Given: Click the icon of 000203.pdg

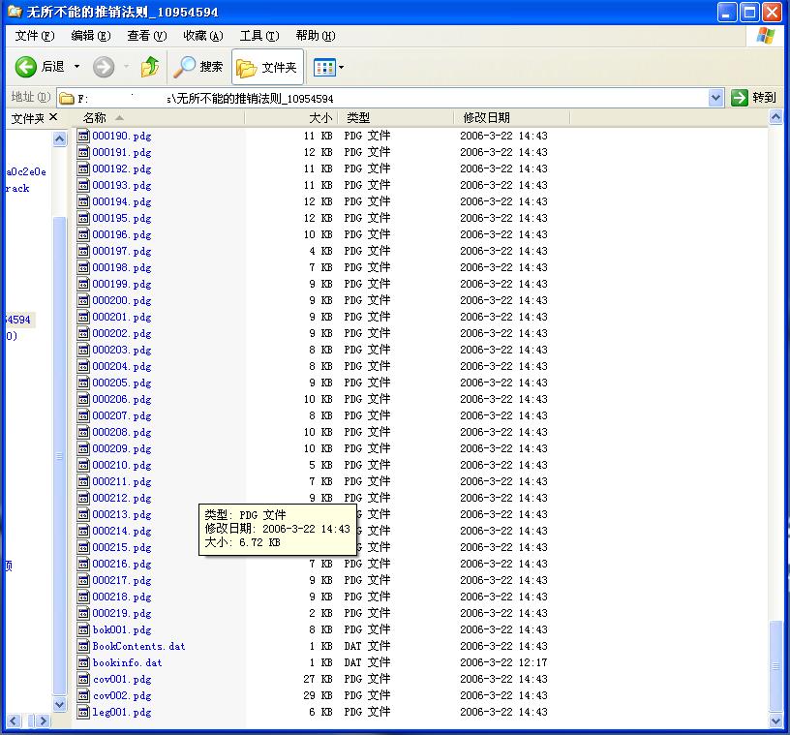Looking at the screenshot, I should click(x=83, y=350).
